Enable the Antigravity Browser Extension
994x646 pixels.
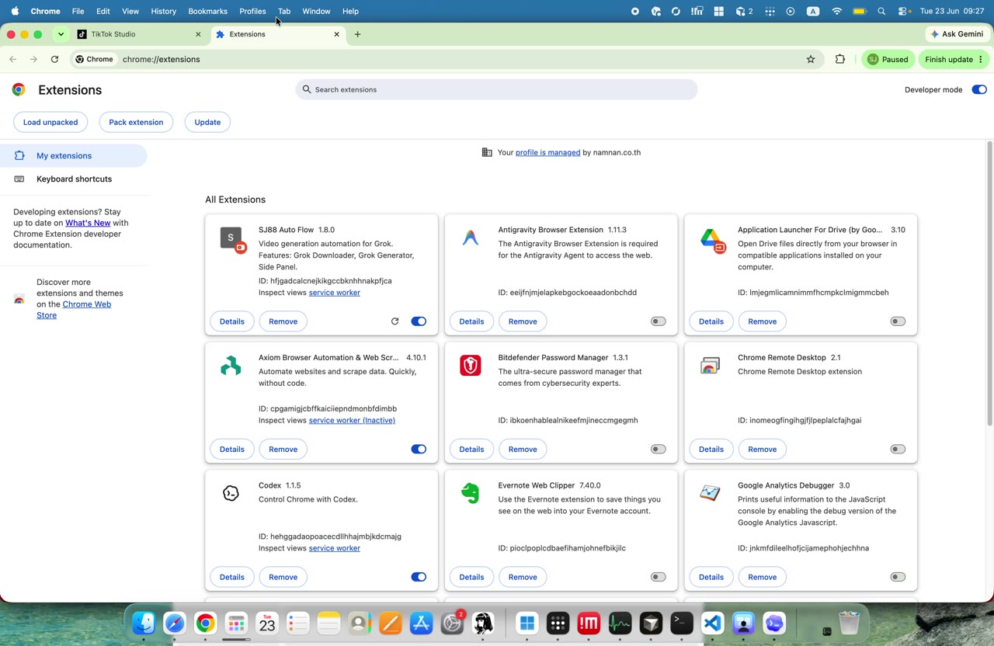[658, 321]
